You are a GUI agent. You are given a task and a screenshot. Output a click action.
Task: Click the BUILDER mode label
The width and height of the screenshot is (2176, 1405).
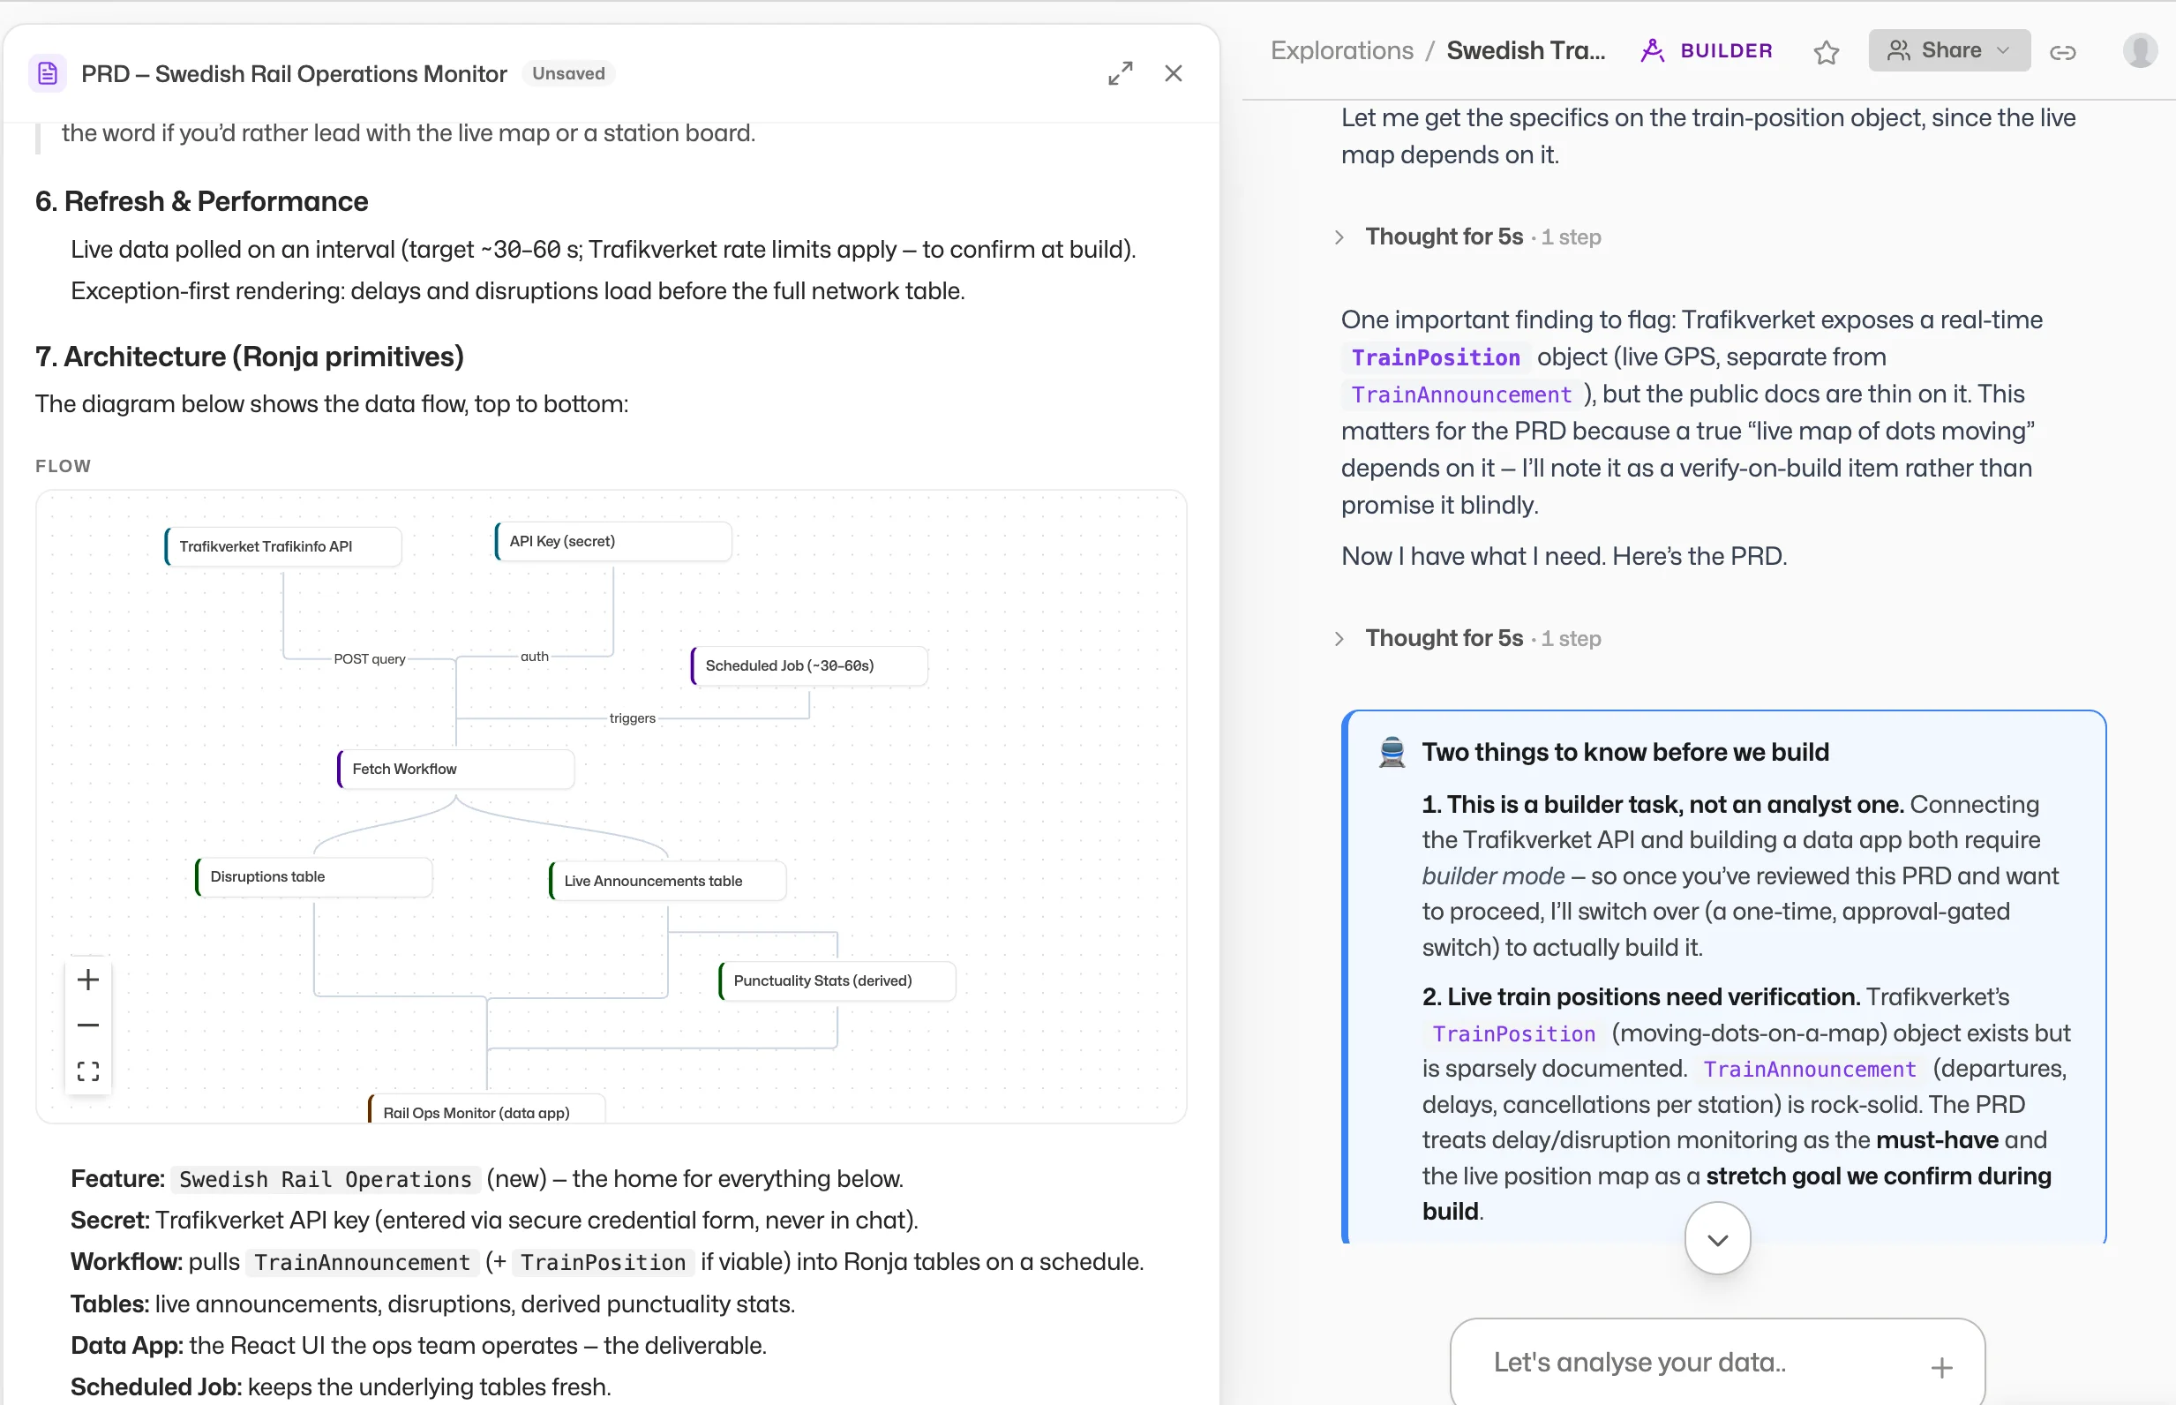tap(1726, 51)
